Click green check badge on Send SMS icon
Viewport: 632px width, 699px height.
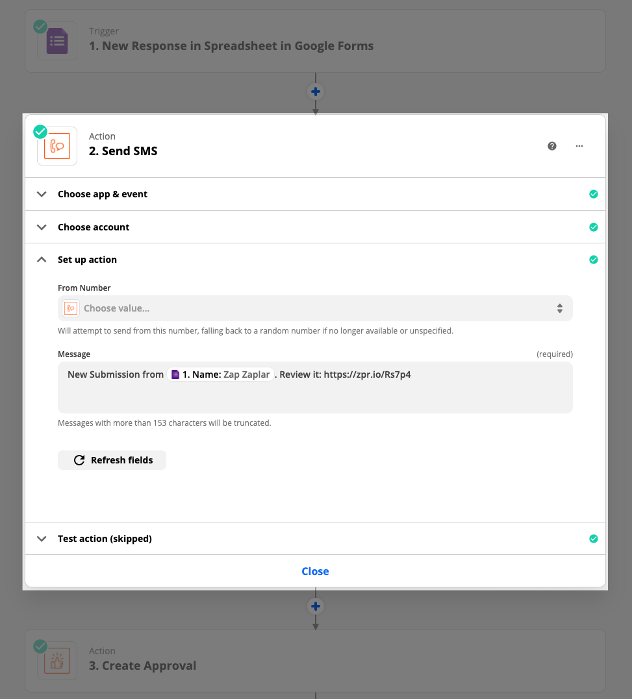coord(40,132)
